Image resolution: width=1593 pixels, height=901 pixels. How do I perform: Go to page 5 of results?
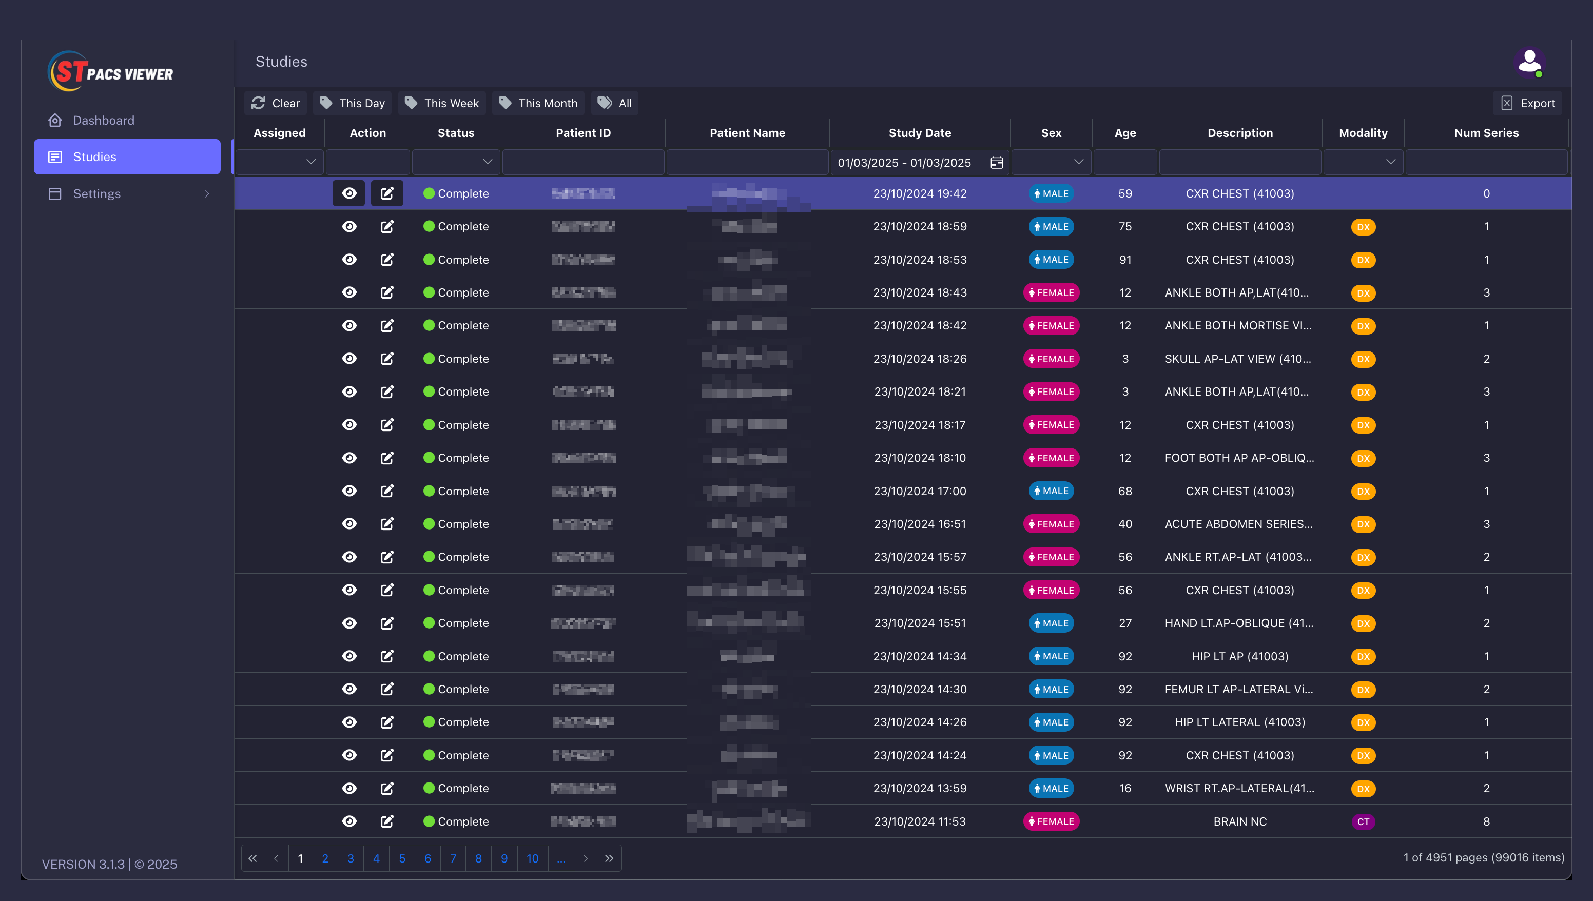pyautogui.click(x=402, y=858)
